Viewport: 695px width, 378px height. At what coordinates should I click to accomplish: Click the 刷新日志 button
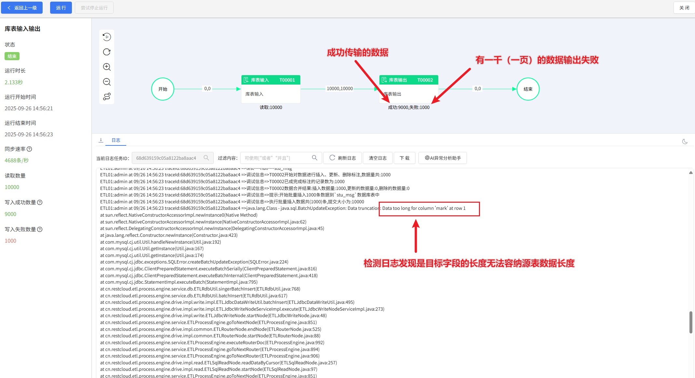click(x=342, y=158)
